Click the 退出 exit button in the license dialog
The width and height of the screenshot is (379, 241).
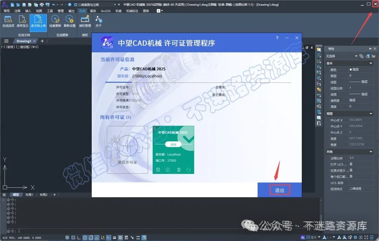(x=280, y=190)
